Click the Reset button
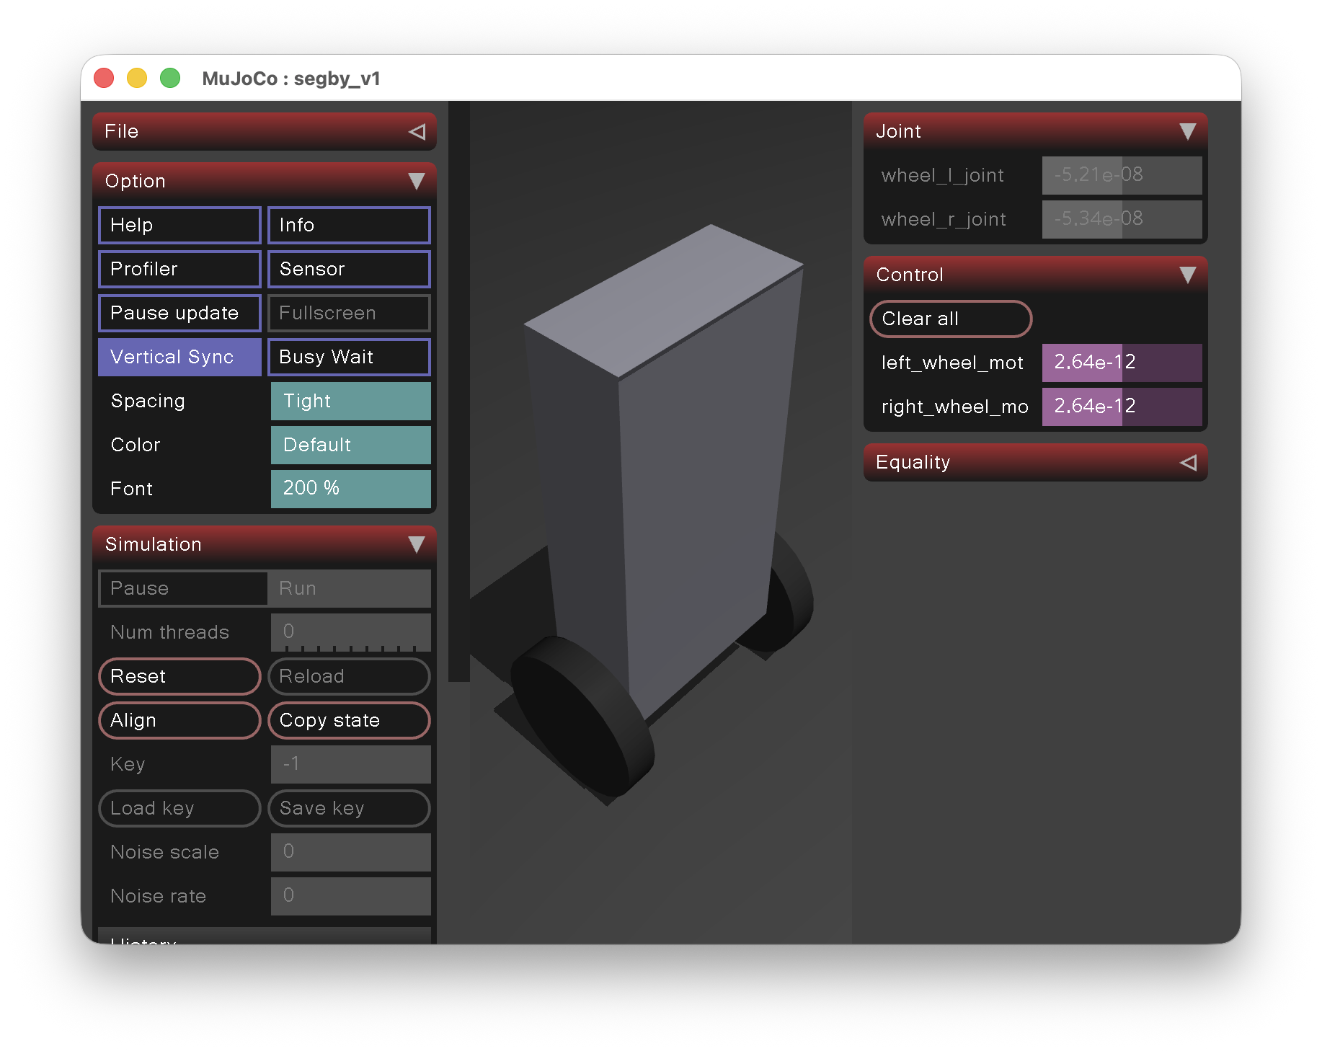Viewport: 1322px width, 1051px height. click(179, 676)
